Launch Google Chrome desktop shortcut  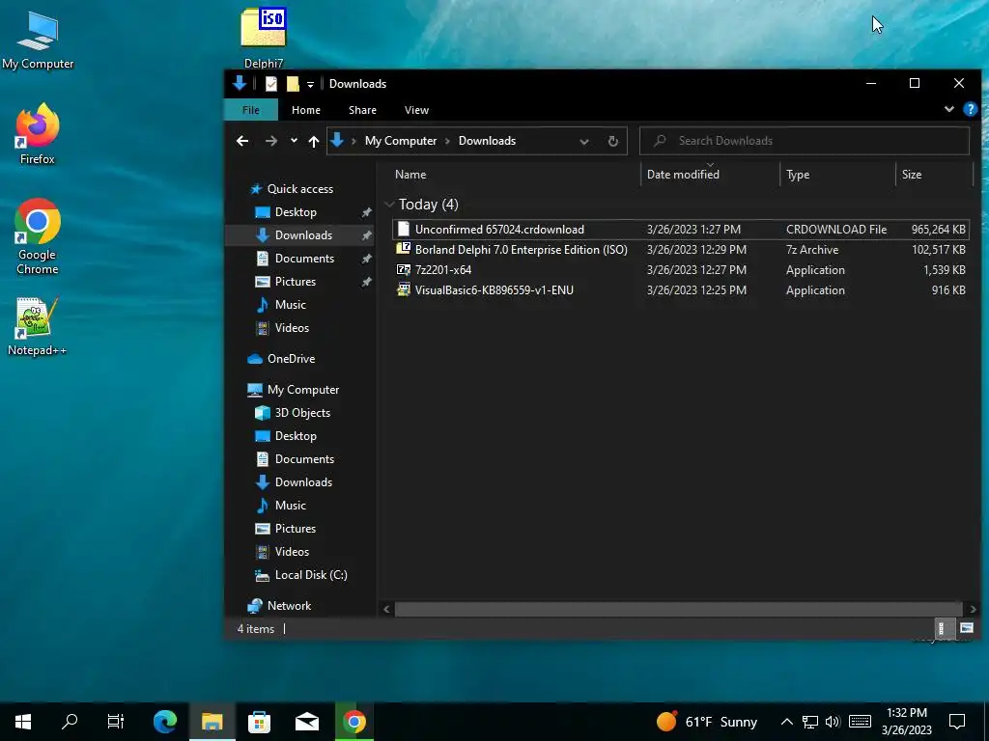click(38, 236)
